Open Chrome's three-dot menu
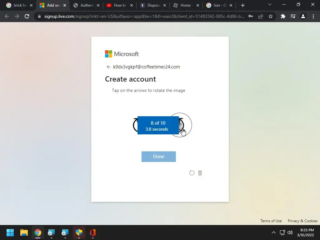Image resolution: width=320 pixels, height=240 pixels. 313,16
